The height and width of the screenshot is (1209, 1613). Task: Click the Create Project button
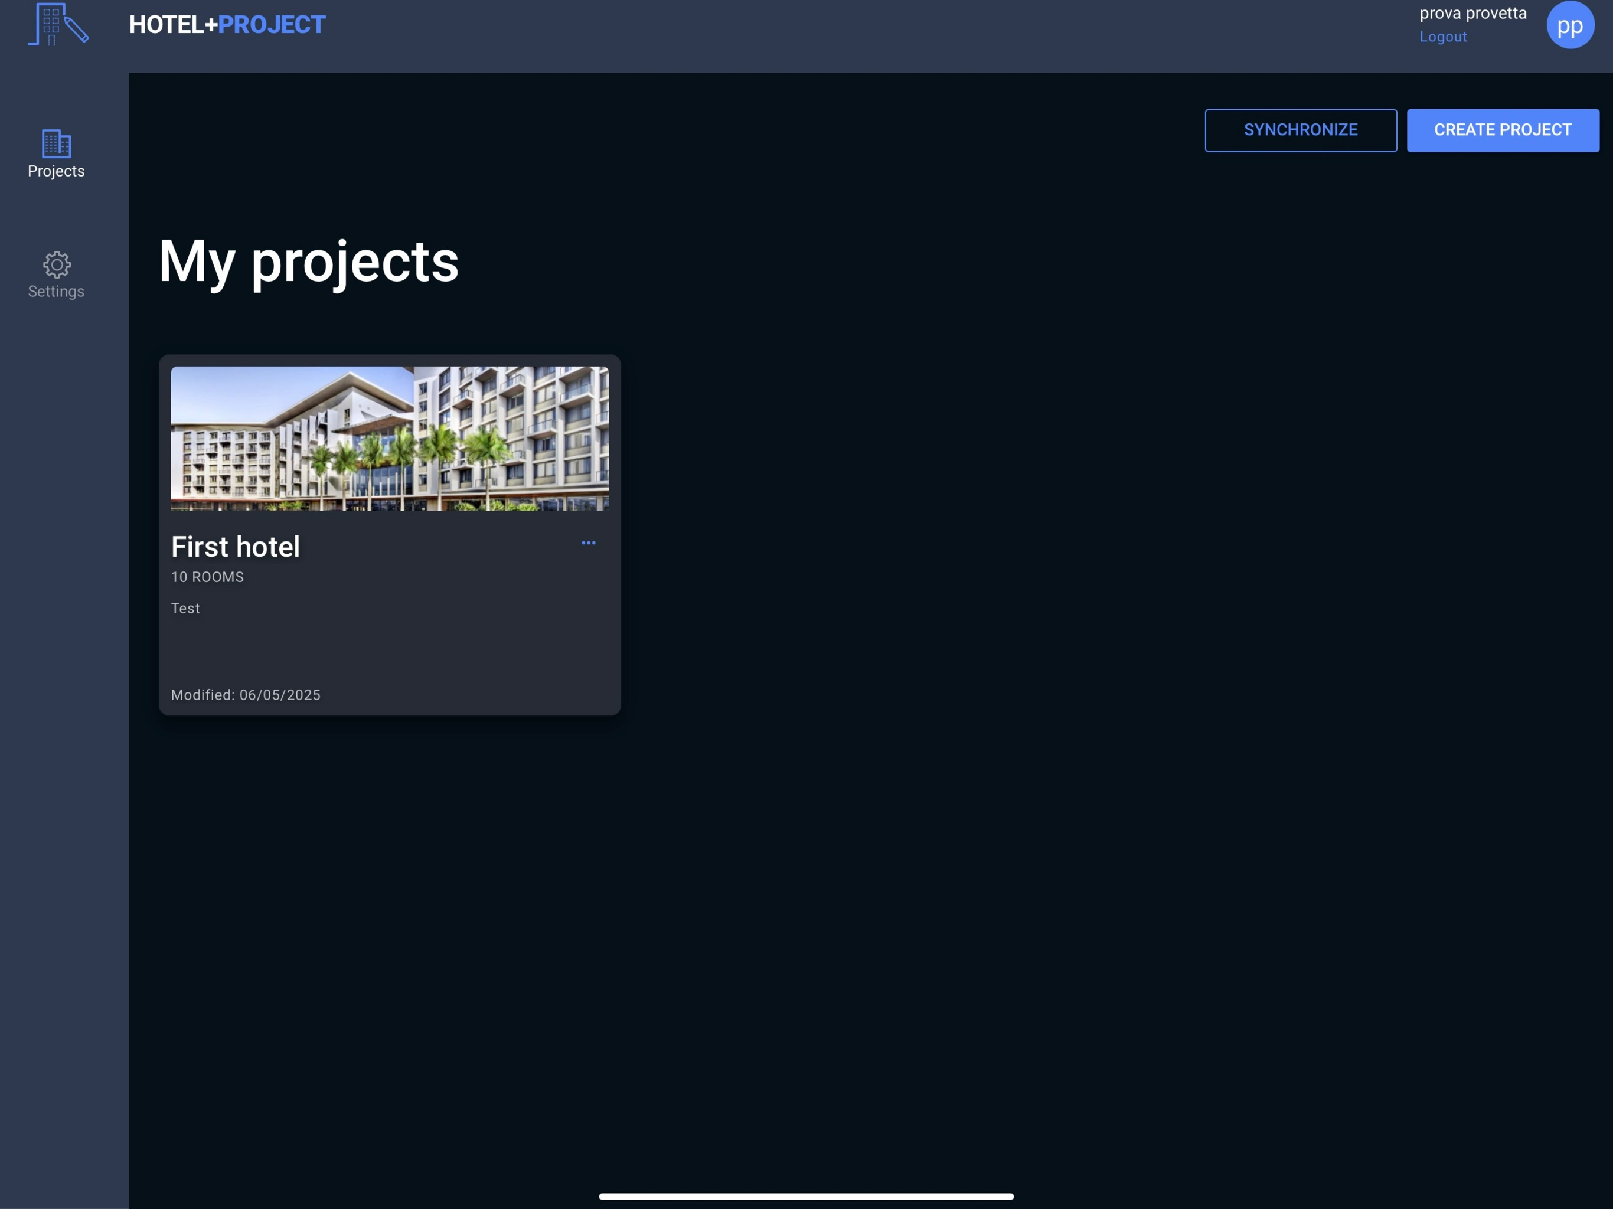(x=1502, y=130)
